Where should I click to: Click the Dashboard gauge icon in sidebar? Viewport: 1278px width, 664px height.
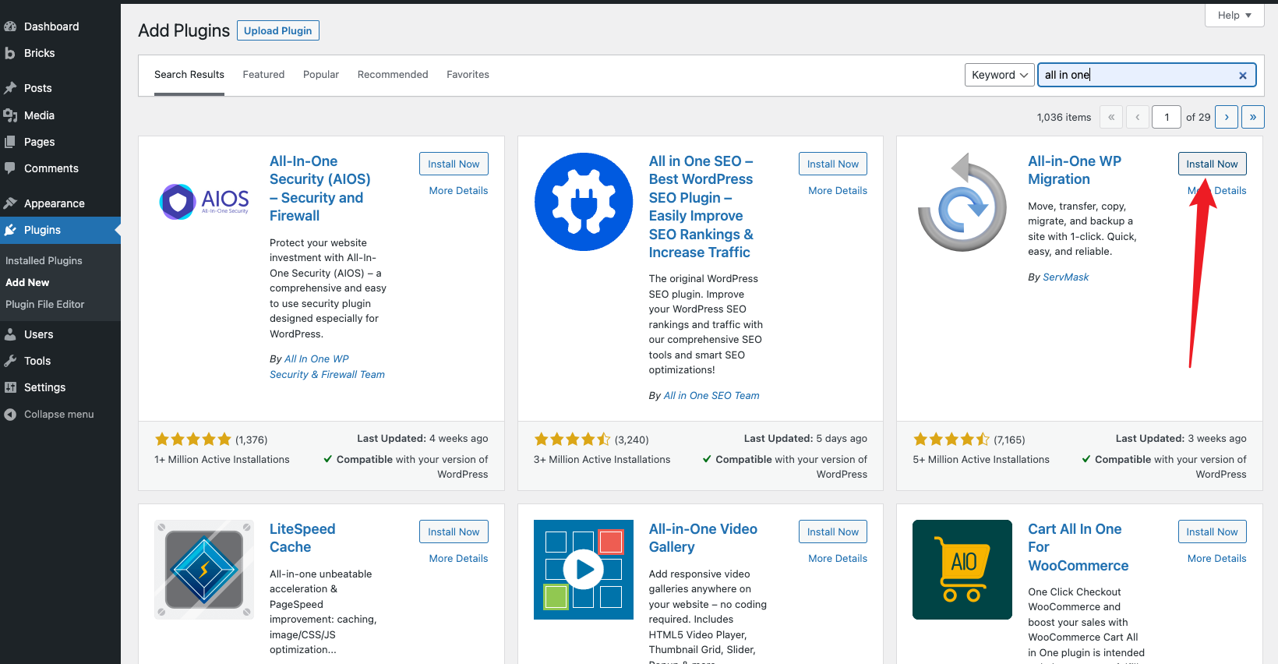click(x=10, y=26)
